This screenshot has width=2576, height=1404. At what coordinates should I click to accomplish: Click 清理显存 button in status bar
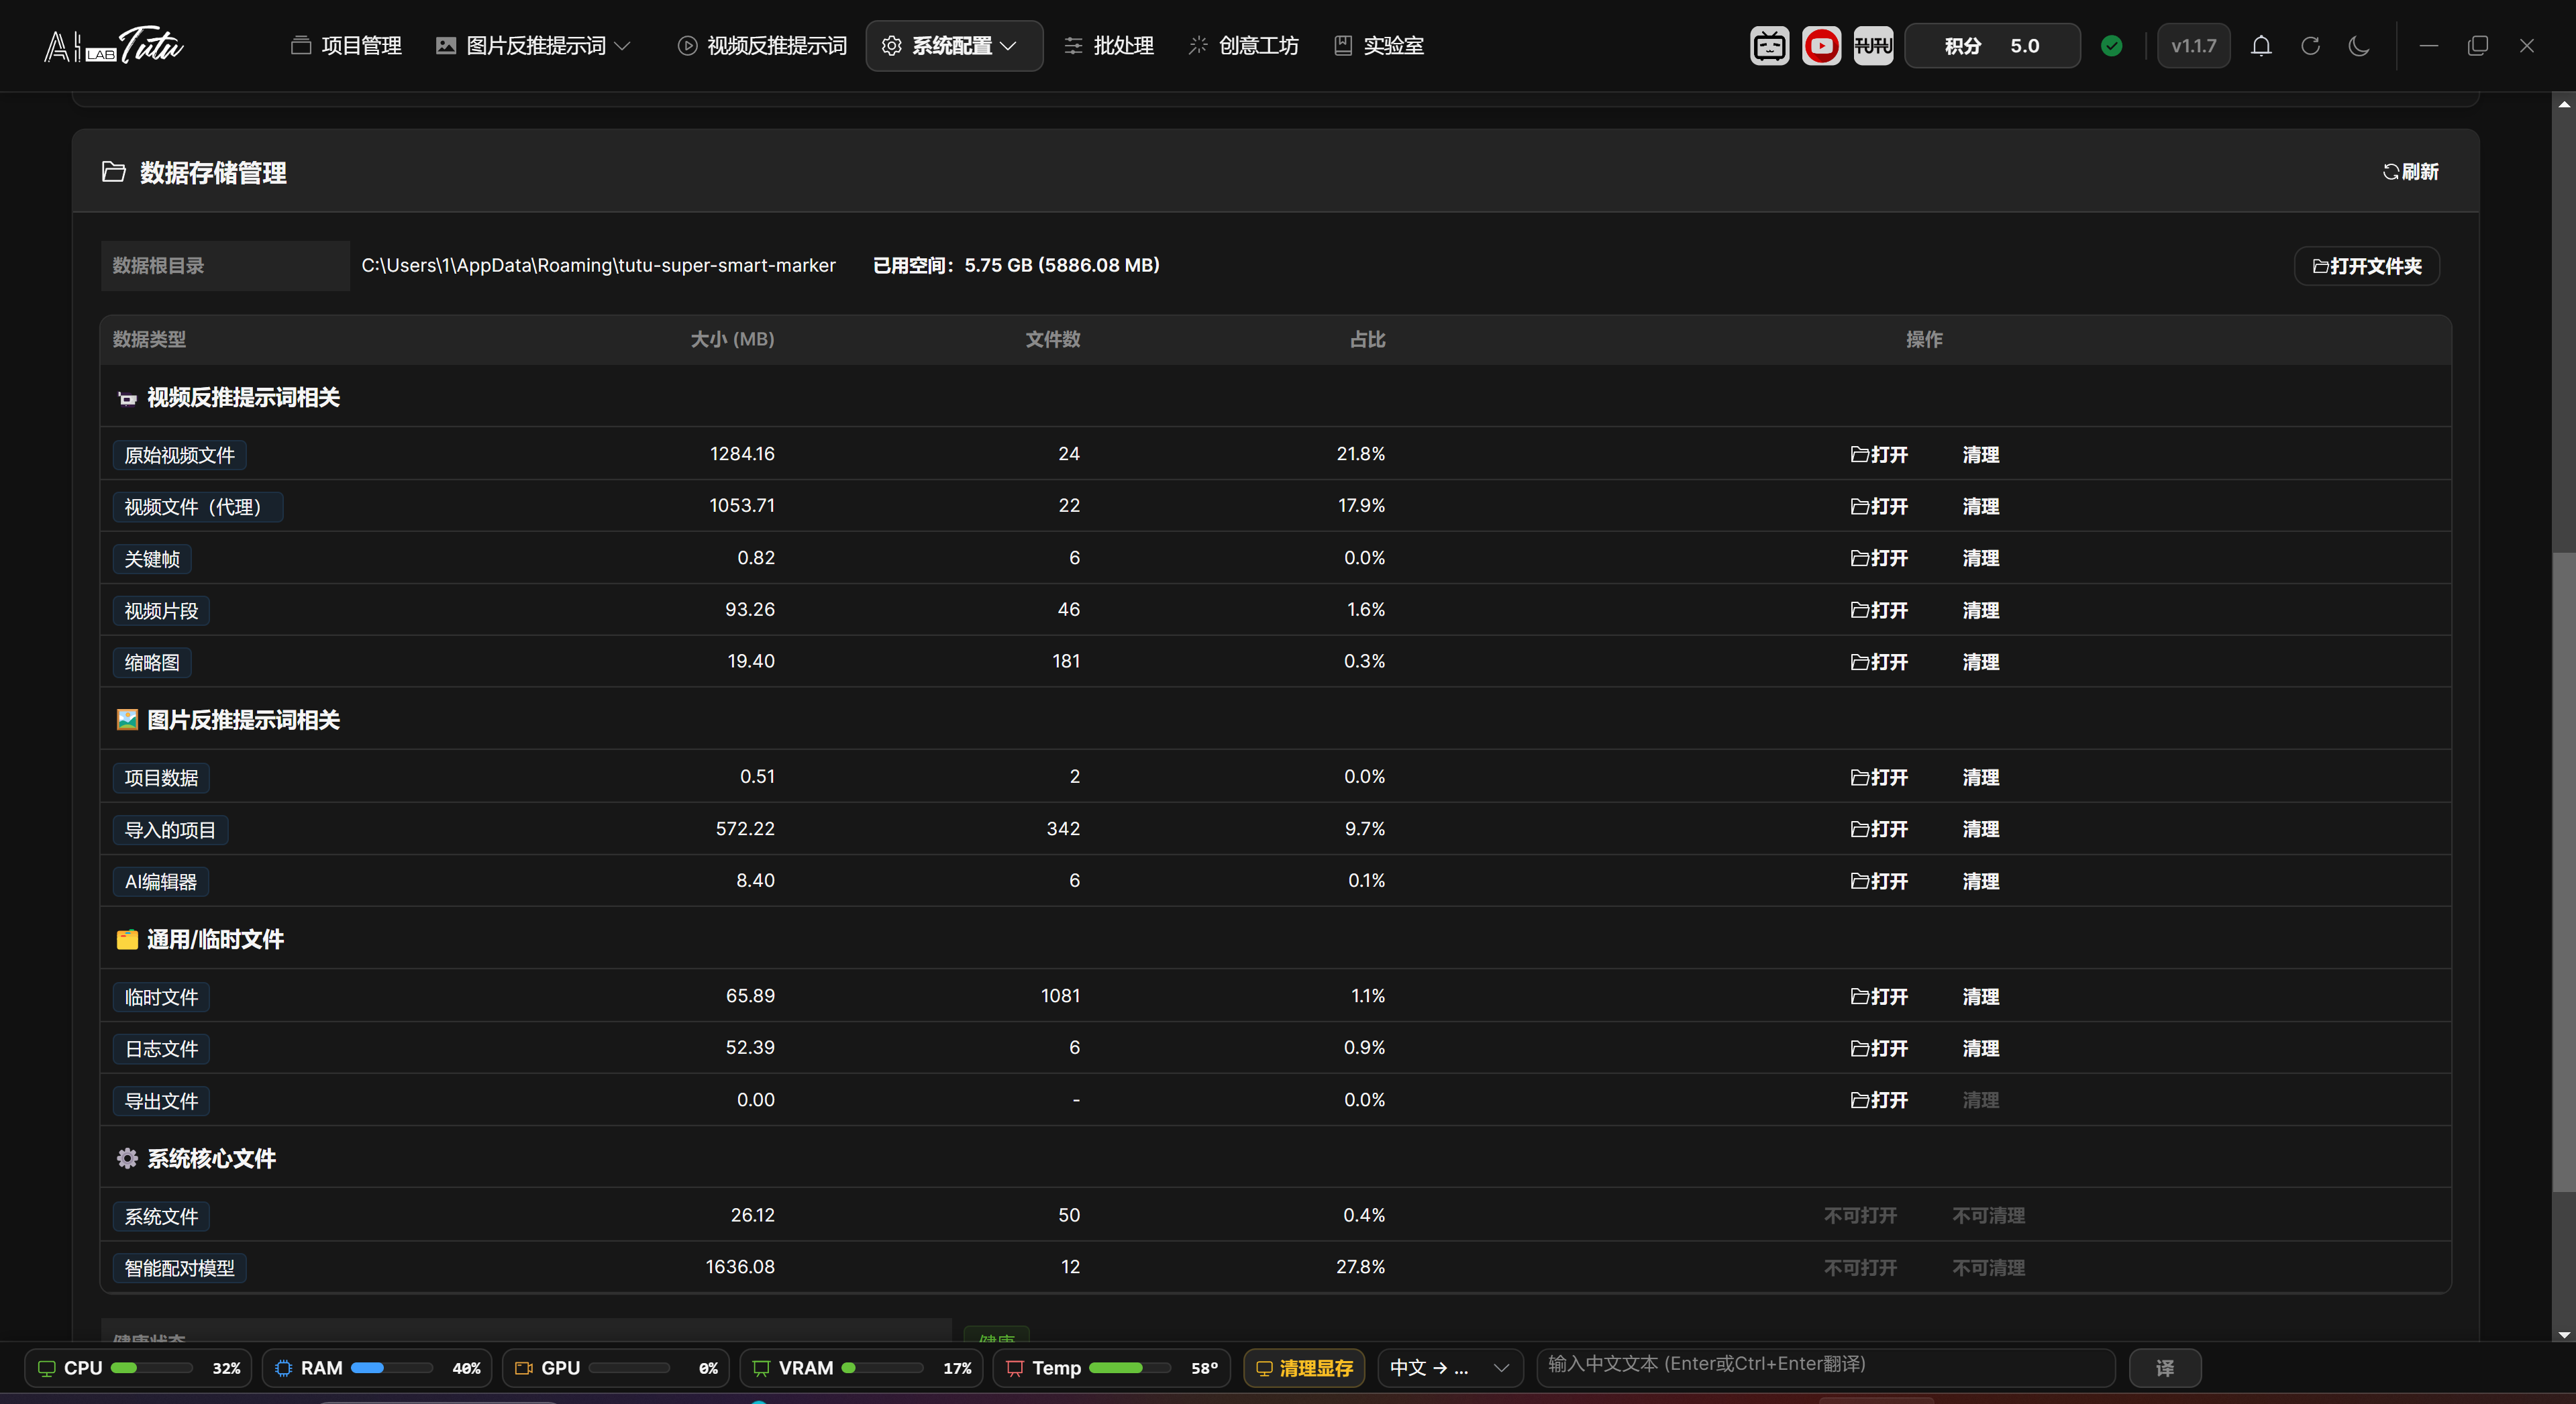[1304, 1368]
